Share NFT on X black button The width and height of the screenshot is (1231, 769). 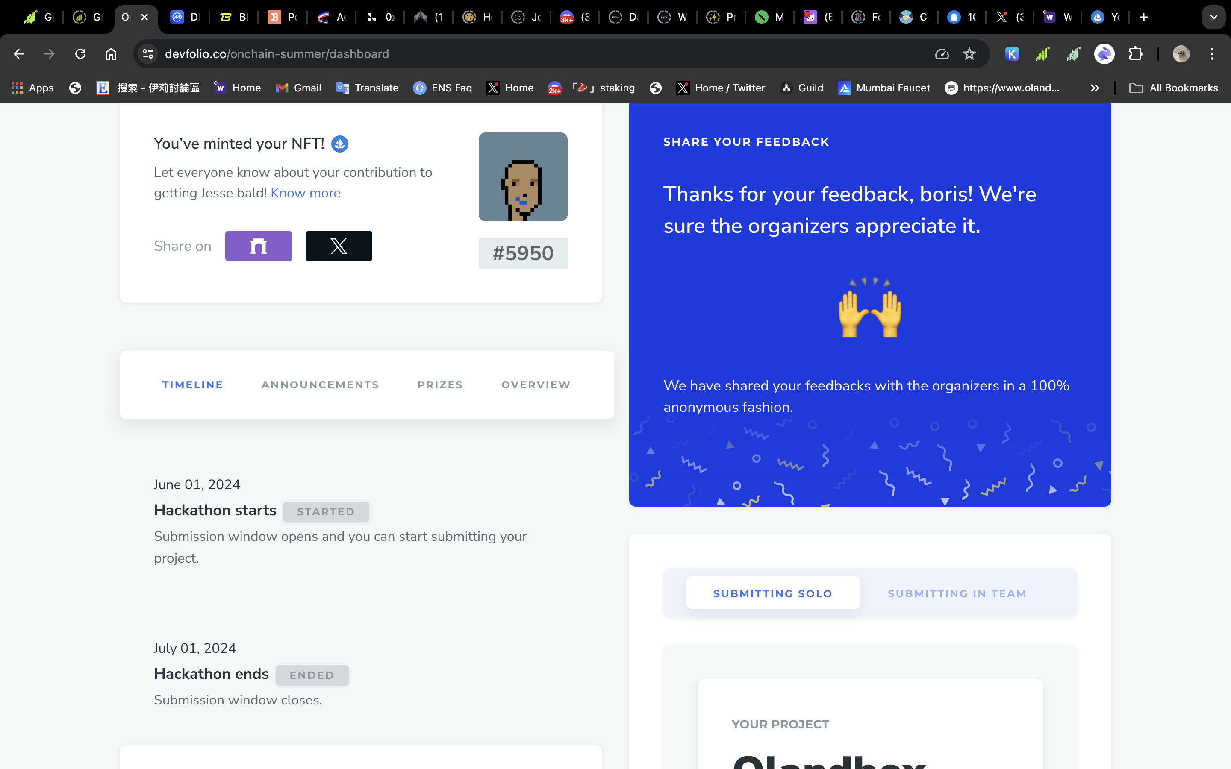[339, 246]
